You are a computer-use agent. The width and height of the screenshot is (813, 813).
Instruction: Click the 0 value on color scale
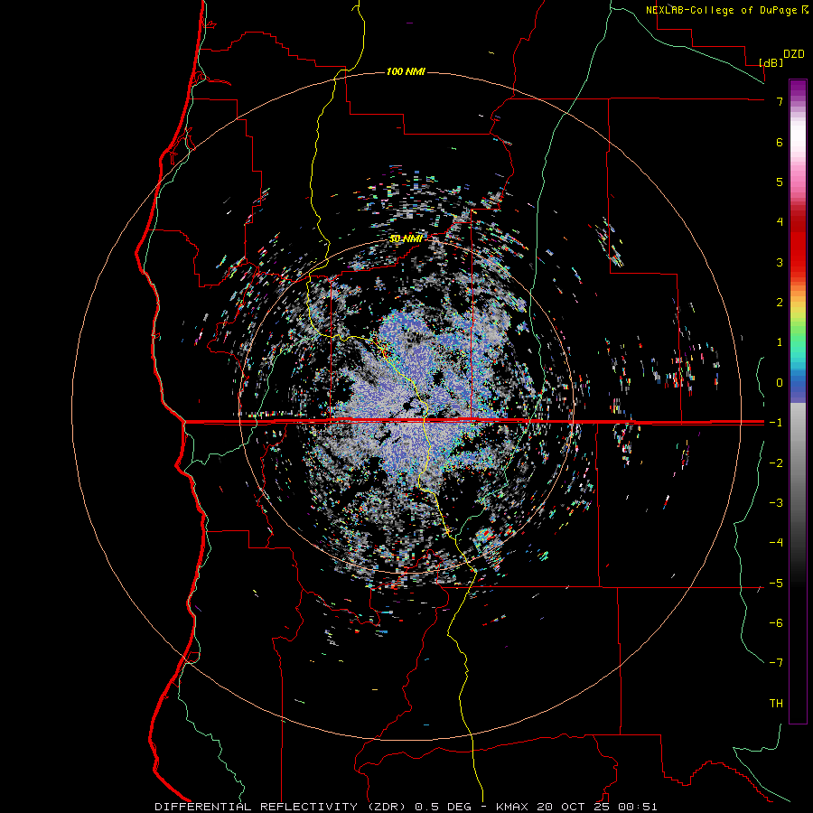pyautogui.click(x=780, y=383)
